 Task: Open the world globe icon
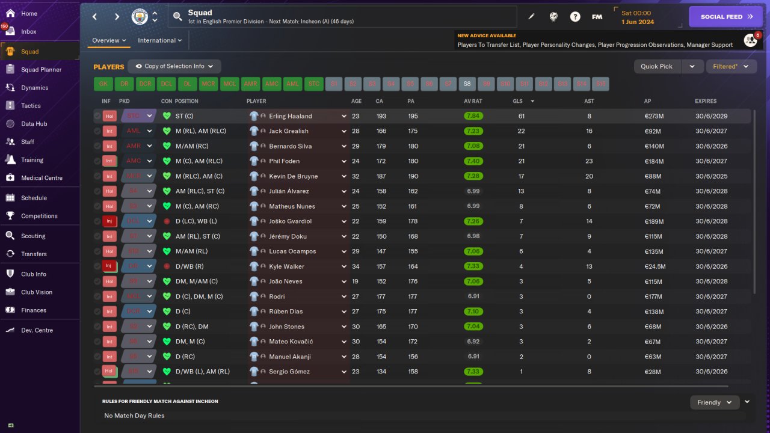point(553,17)
